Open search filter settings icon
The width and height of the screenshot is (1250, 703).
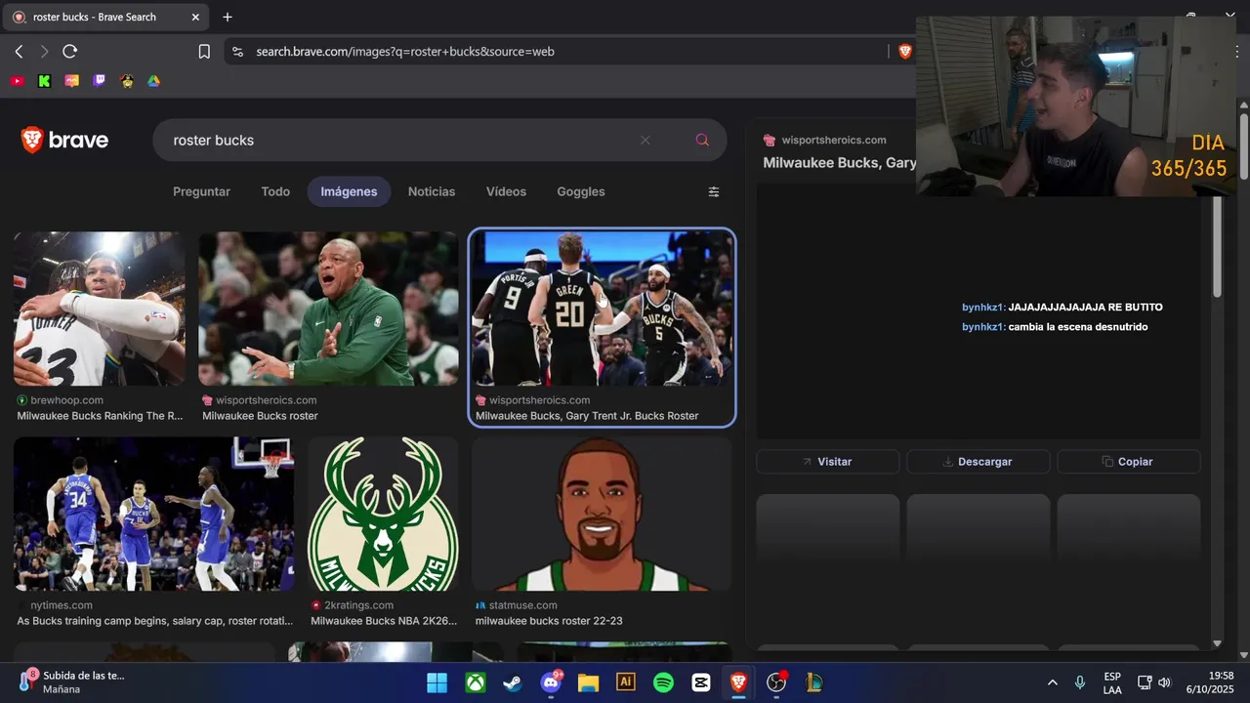(714, 192)
